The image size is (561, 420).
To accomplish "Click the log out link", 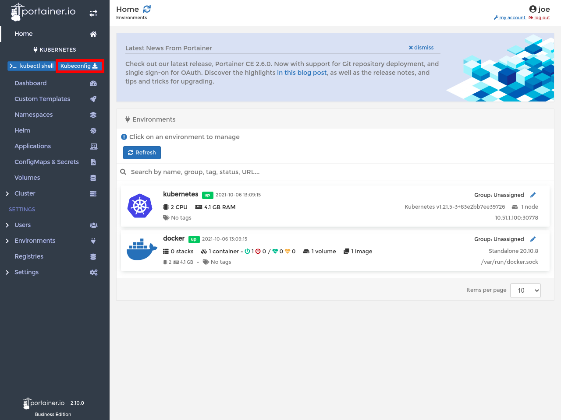I will pos(540,18).
